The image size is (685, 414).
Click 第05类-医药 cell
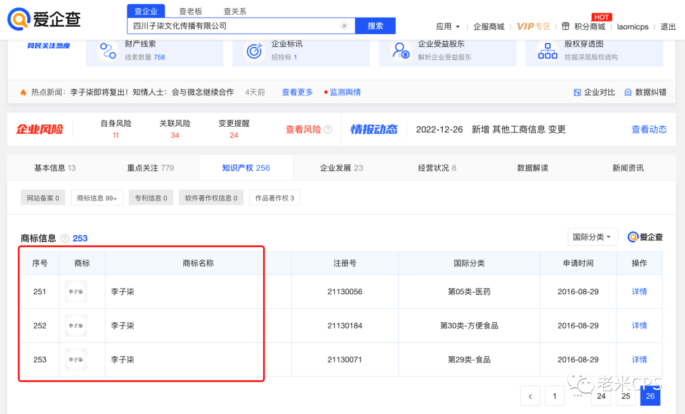[469, 291]
